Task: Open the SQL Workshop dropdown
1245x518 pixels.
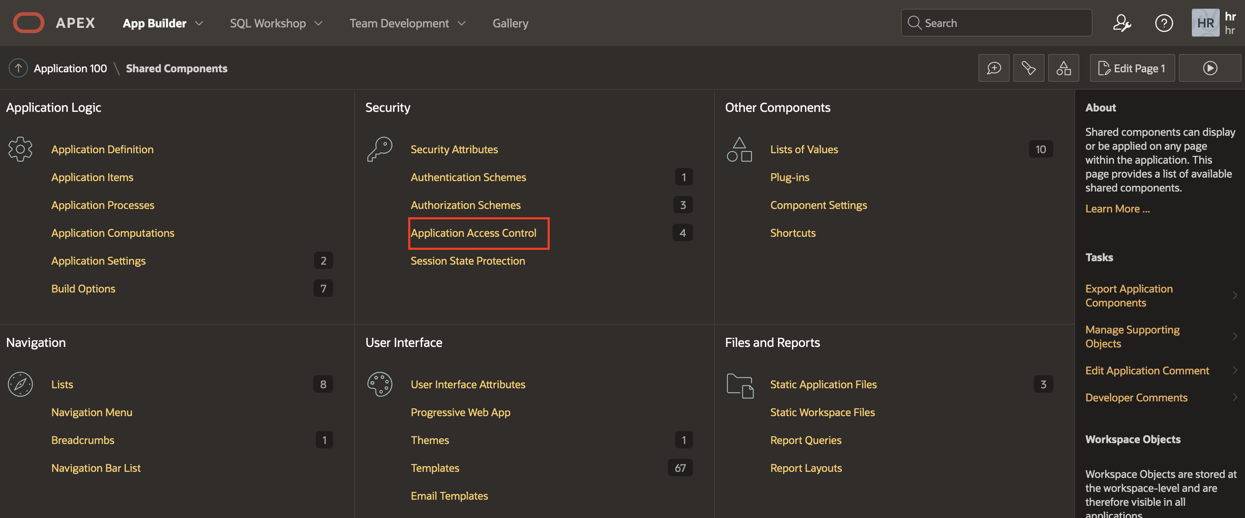Action: (x=275, y=23)
